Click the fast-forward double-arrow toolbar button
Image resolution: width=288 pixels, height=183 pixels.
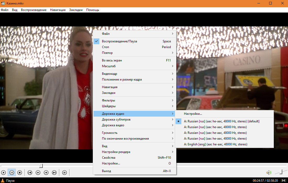click(x=46, y=173)
